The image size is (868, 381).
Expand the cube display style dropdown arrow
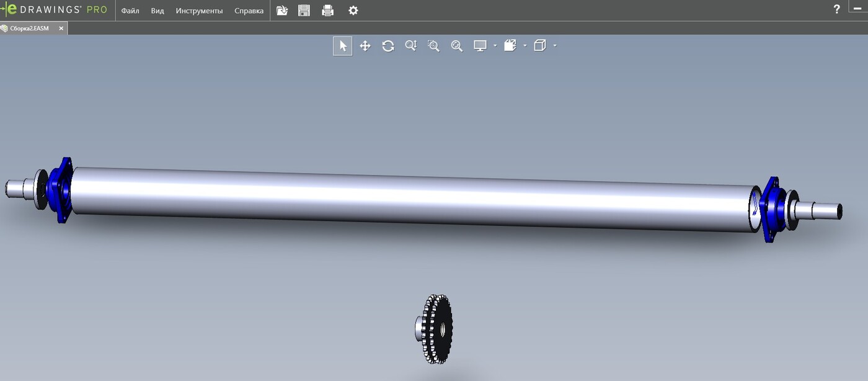[555, 46]
